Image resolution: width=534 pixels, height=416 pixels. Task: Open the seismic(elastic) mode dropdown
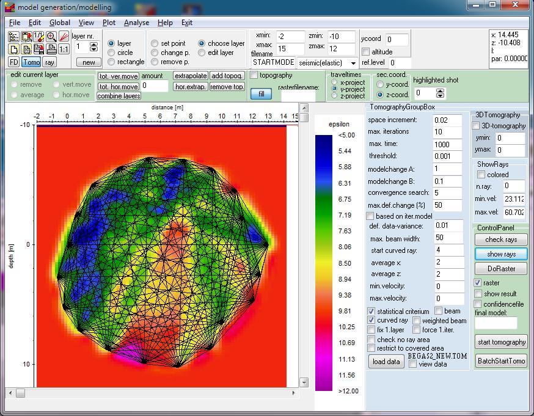353,63
